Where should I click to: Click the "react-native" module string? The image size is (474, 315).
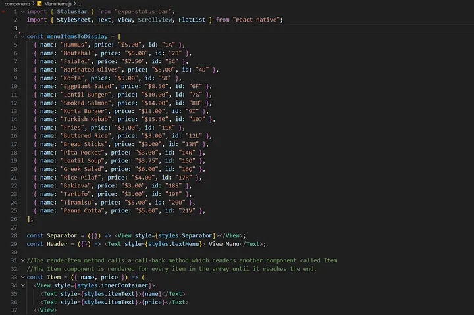coord(257,20)
